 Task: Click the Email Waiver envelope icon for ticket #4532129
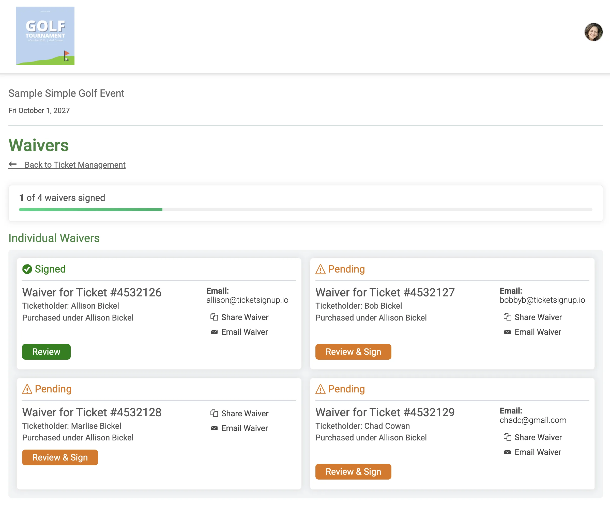pyautogui.click(x=508, y=452)
